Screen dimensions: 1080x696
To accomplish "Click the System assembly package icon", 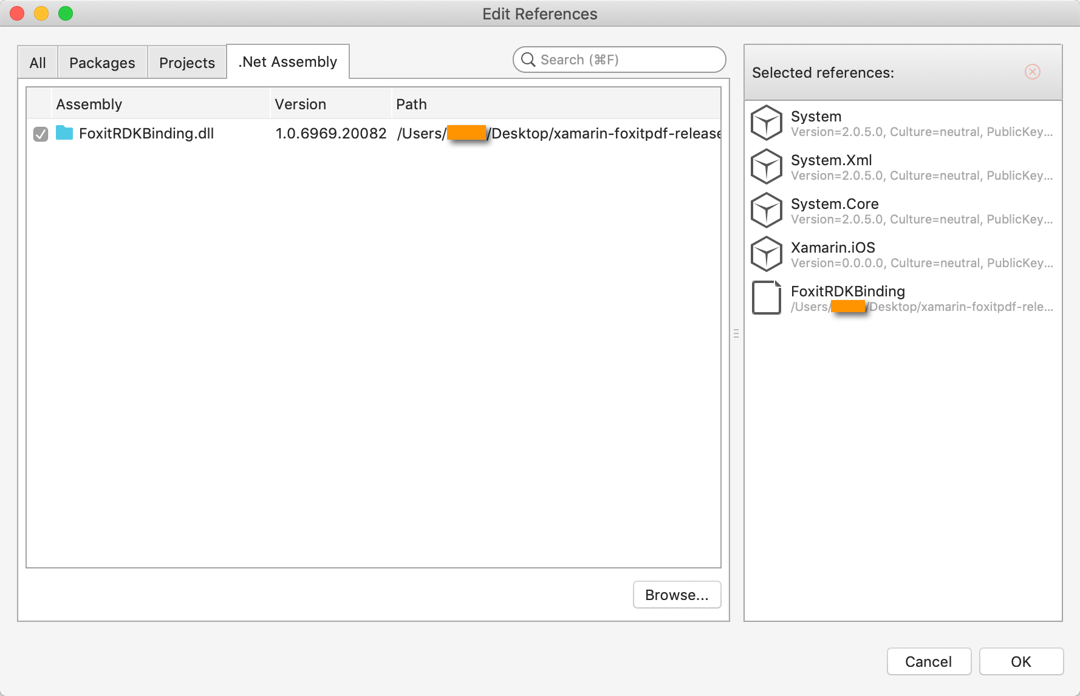I will tap(767, 123).
